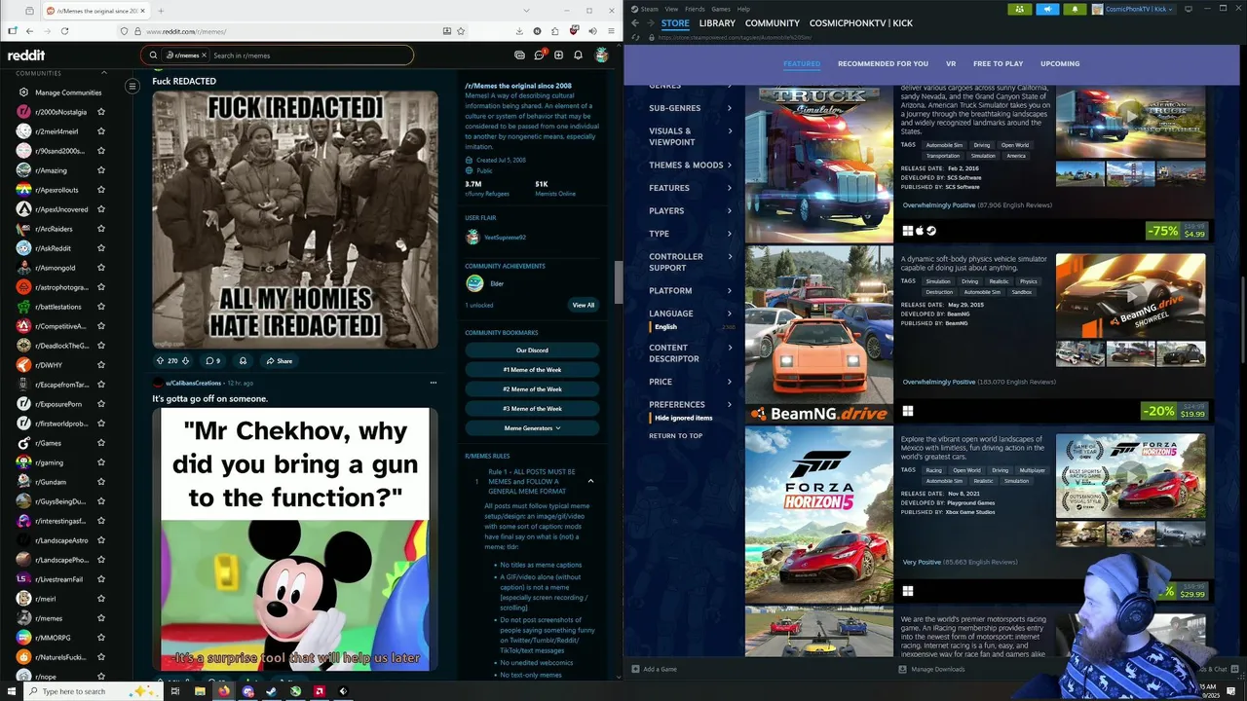
Task: Reload the Reddit page in Firefox
Action: click(x=64, y=31)
